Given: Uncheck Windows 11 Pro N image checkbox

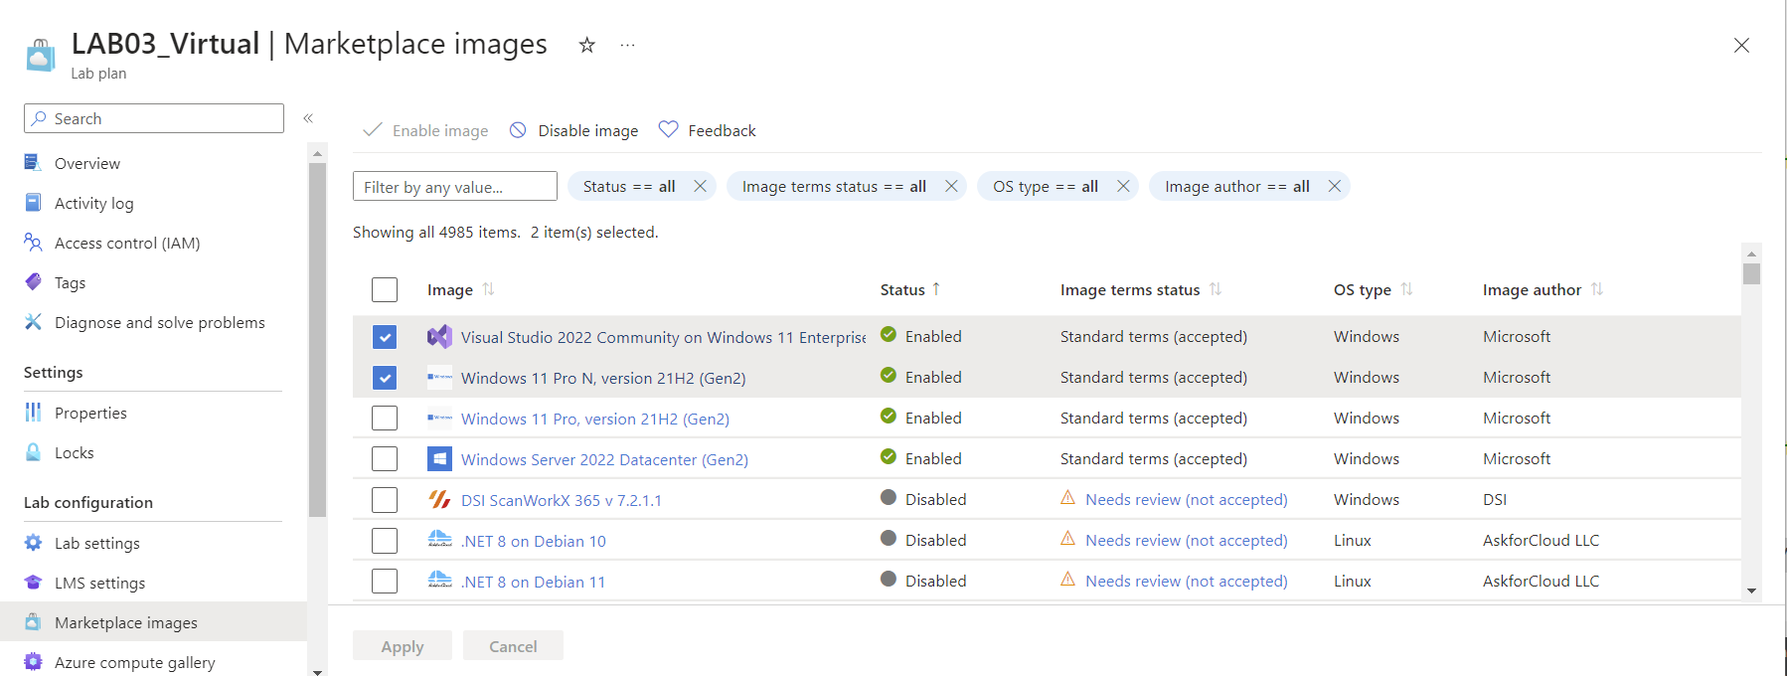Looking at the screenshot, I should click(x=385, y=378).
